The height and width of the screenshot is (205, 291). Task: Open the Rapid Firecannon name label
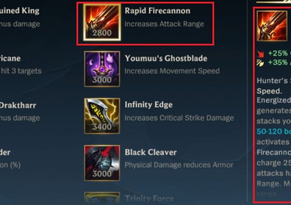(157, 11)
